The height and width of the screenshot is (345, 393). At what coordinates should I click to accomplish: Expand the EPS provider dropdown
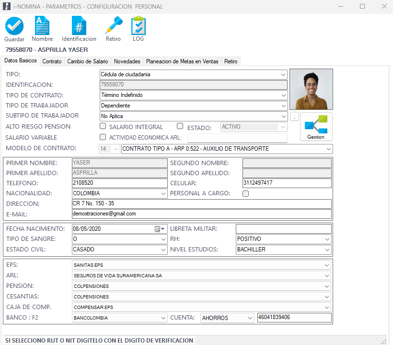coord(327,265)
